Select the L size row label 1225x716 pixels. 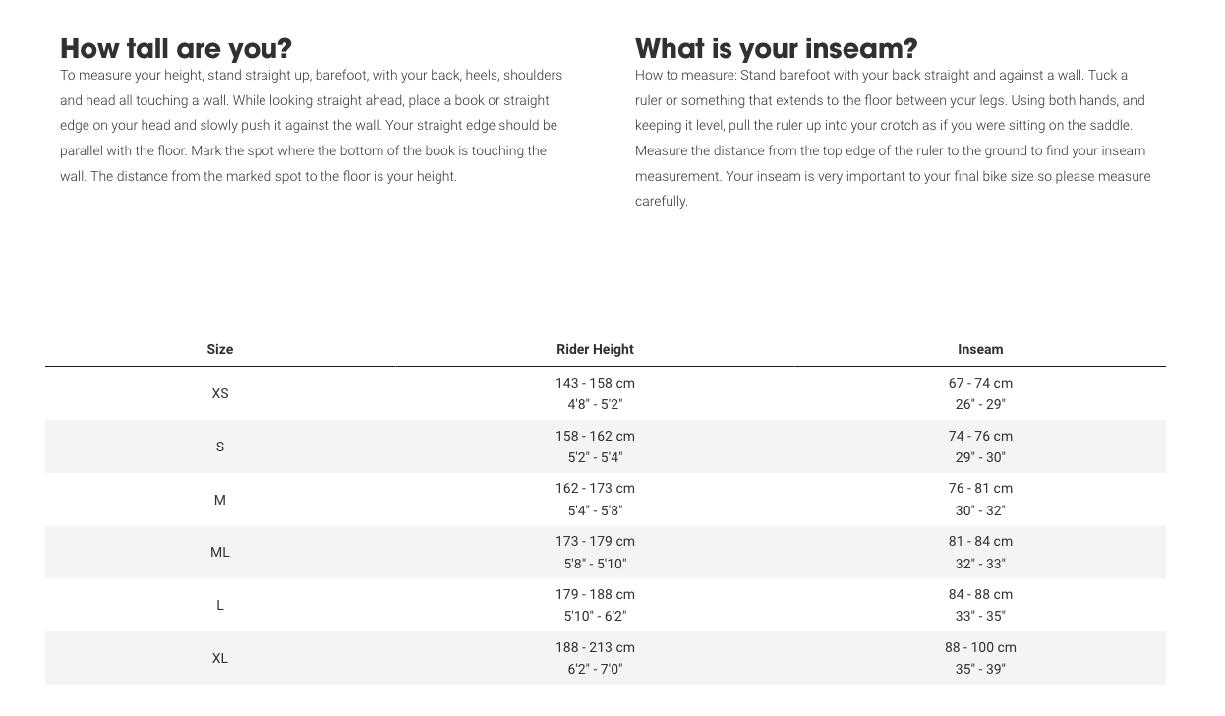pos(220,605)
